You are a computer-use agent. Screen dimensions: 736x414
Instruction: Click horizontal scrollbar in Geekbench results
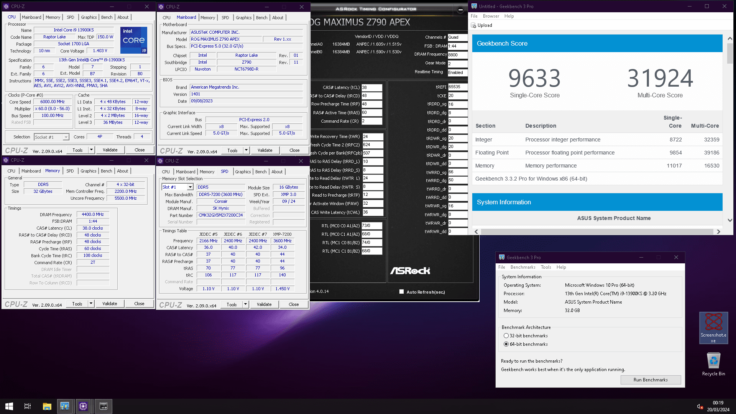[x=597, y=232]
